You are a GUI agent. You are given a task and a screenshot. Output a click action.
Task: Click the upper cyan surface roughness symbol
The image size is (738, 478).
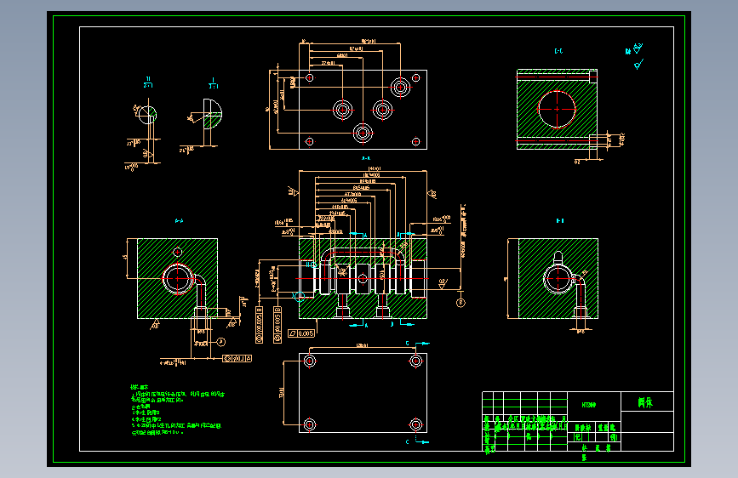click(638, 48)
